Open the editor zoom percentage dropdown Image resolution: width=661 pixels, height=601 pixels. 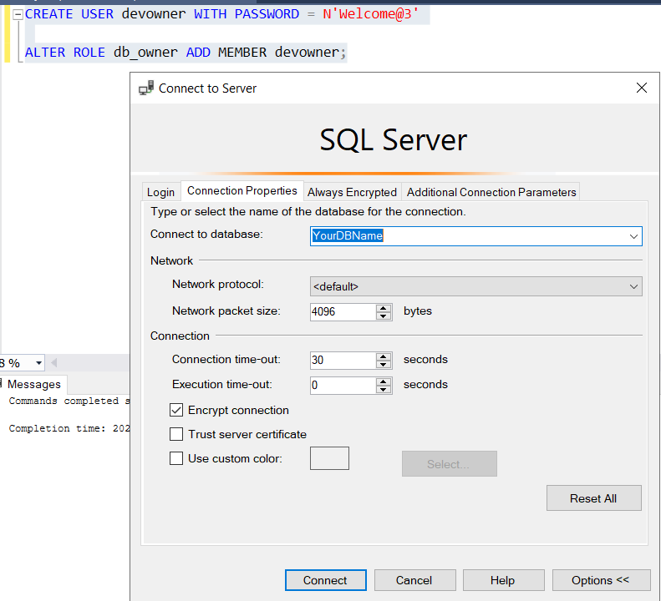click(x=38, y=363)
